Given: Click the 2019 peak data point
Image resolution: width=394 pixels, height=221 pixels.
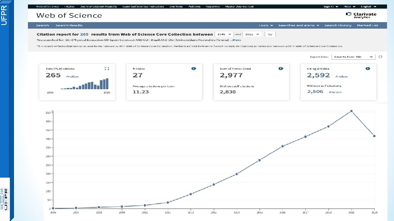Looking at the screenshot, I should point(351,111).
